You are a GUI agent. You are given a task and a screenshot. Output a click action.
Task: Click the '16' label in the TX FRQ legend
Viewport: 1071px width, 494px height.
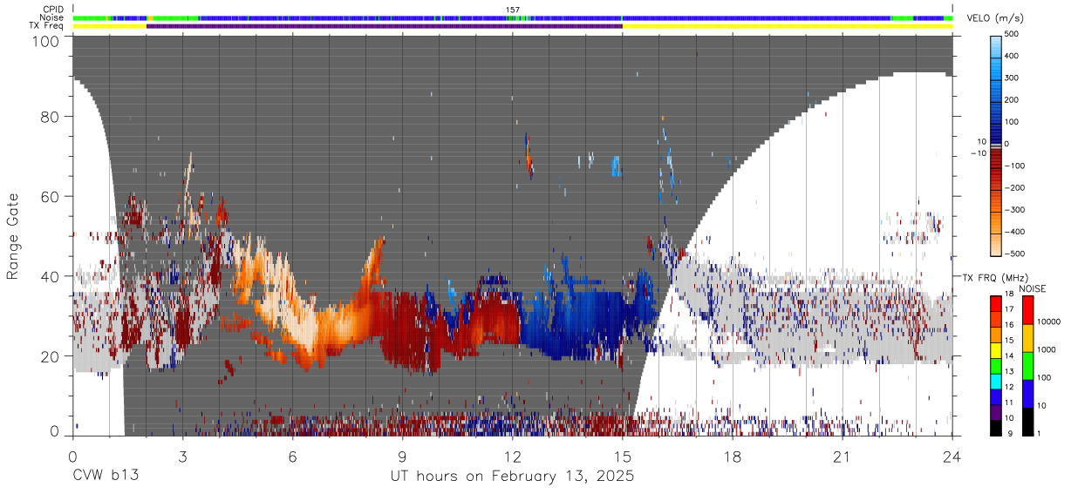tap(1008, 325)
